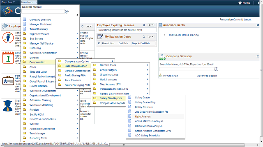The image size is (263, 147).
Task: Click the My Org Chart icon
Action: point(161,76)
